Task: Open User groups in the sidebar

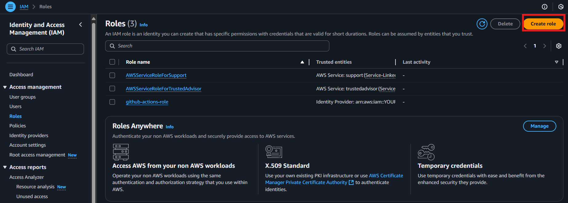Action: (22, 97)
